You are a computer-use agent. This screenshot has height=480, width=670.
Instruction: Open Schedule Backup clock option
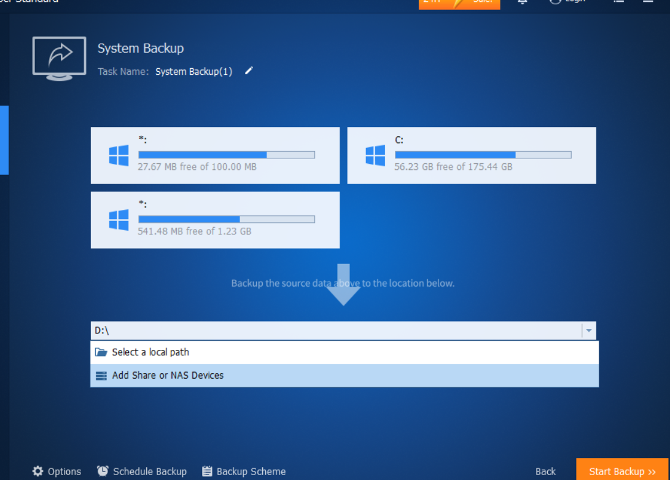click(141, 471)
